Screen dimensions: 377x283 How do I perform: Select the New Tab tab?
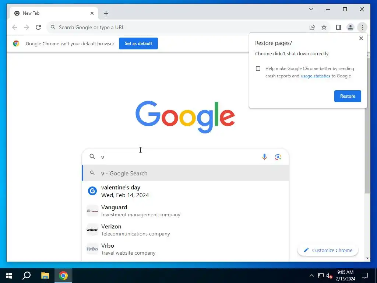tap(54, 13)
